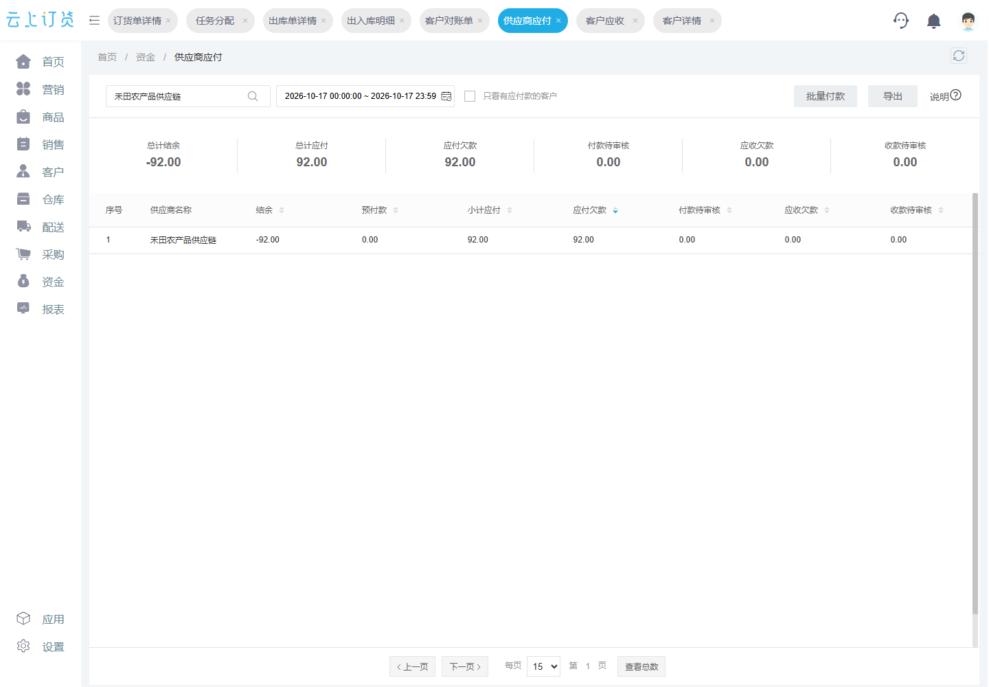This screenshot has height=687, width=989.
Task: Click 资金 breadcrumb link
Action: [x=146, y=57]
